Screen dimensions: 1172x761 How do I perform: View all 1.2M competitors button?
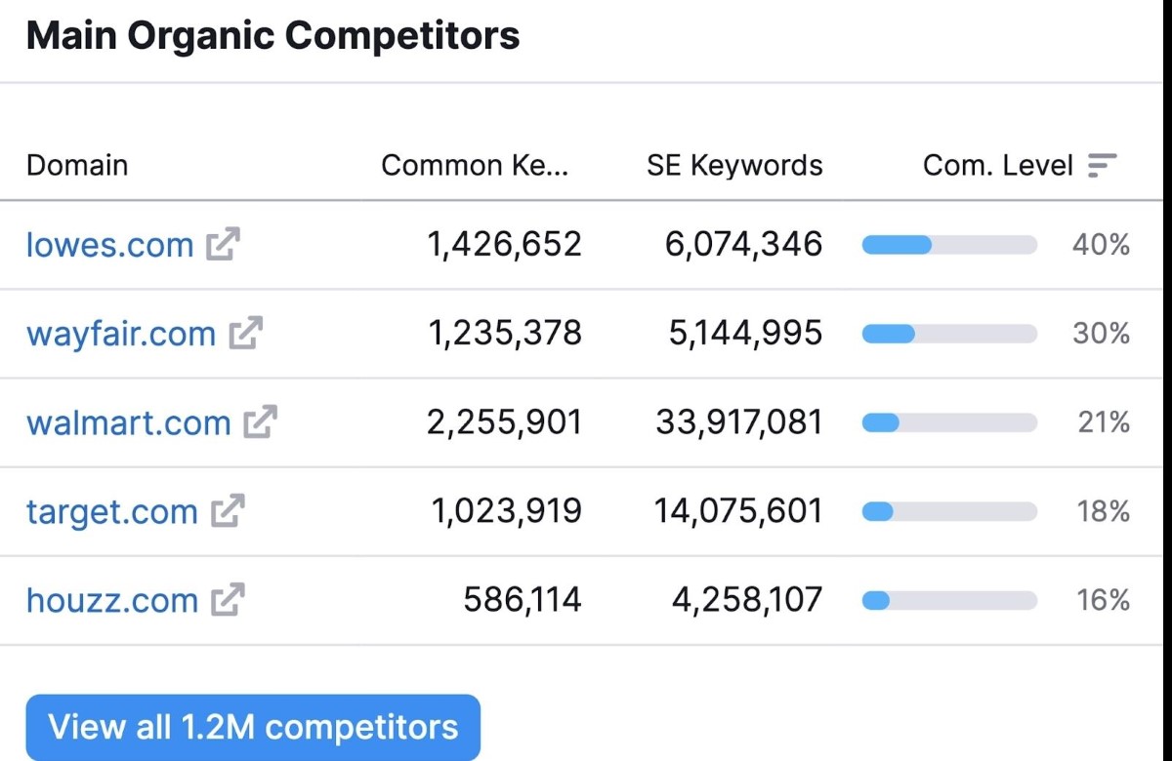click(x=253, y=727)
